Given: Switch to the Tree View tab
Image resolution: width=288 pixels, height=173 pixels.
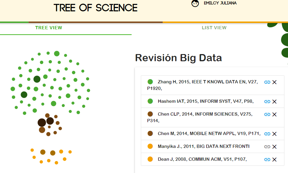Looking at the screenshot, I should [49, 28].
